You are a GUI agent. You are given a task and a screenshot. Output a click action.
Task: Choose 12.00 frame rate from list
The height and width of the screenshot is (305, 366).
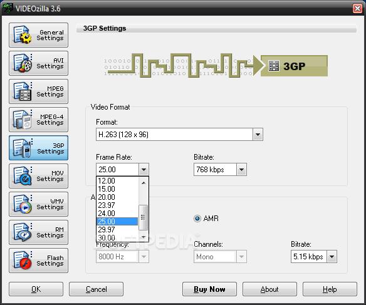tap(117, 181)
